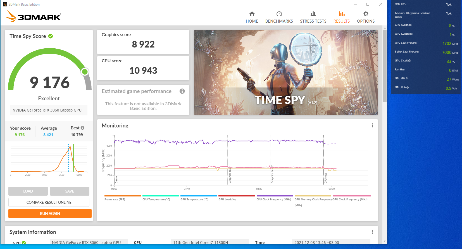The height and width of the screenshot is (249, 462).
Task: Click the Time Spy benchmark artwork
Action: click(286, 72)
